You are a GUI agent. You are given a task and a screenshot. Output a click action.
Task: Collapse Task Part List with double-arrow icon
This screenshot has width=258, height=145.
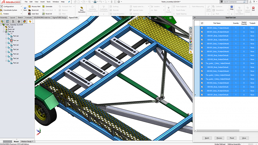tap(195, 18)
